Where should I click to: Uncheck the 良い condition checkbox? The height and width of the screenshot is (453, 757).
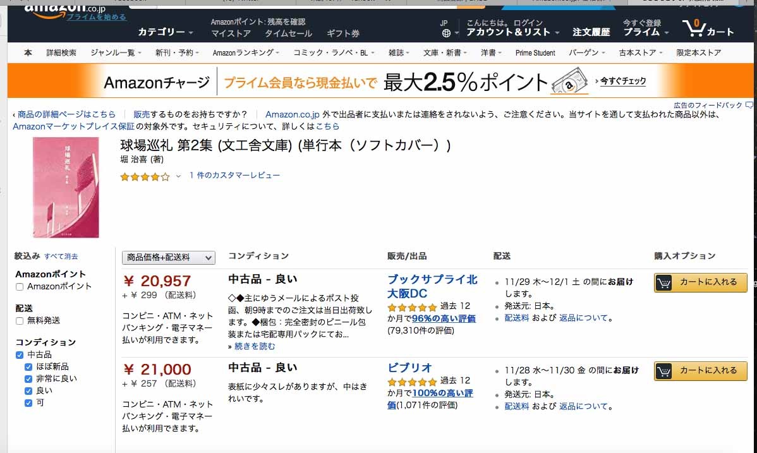tap(28, 391)
